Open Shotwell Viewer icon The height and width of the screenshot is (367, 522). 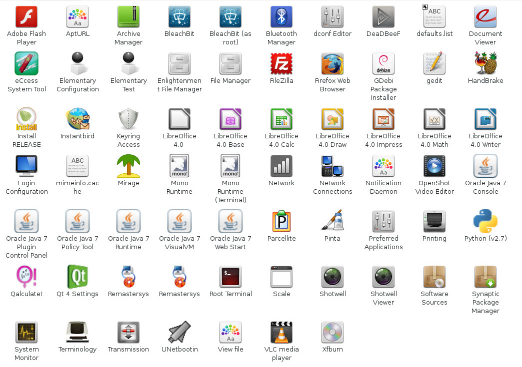tap(383, 277)
